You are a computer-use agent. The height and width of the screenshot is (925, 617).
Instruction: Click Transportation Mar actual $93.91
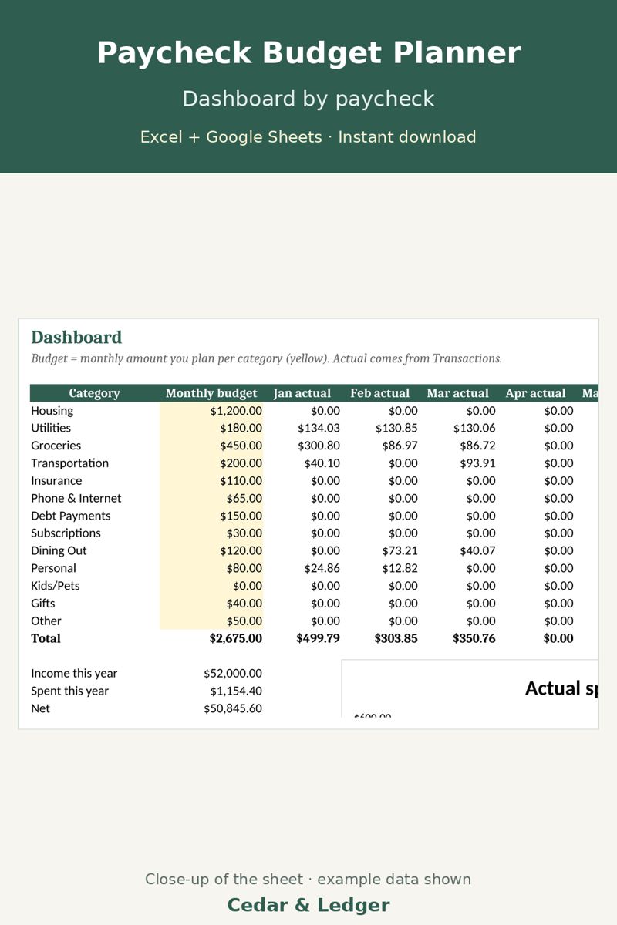click(478, 463)
